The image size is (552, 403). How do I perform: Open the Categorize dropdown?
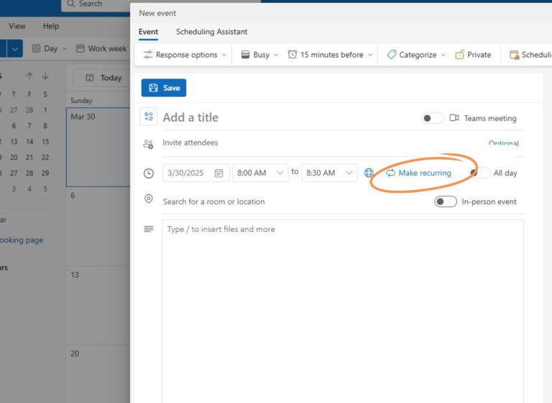pos(416,55)
